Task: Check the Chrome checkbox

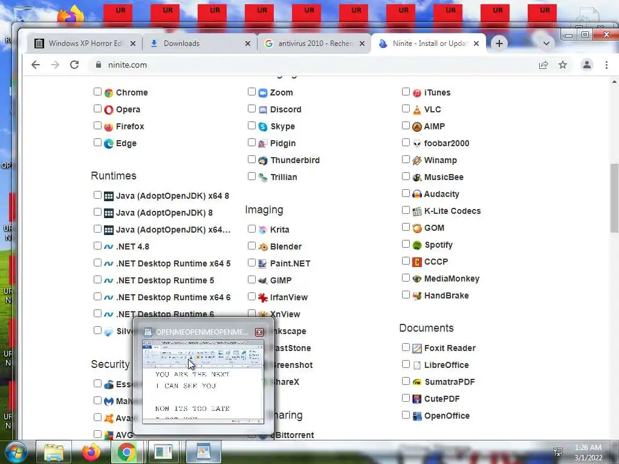Action: (x=97, y=92)
